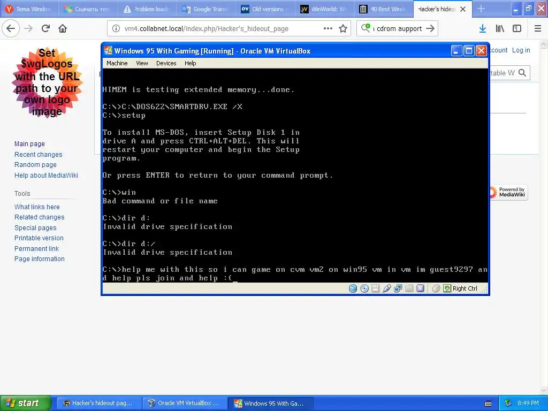The image size is (548, 411).
Task: Open the Main page wiki link
Action: (x=30, y=143)
